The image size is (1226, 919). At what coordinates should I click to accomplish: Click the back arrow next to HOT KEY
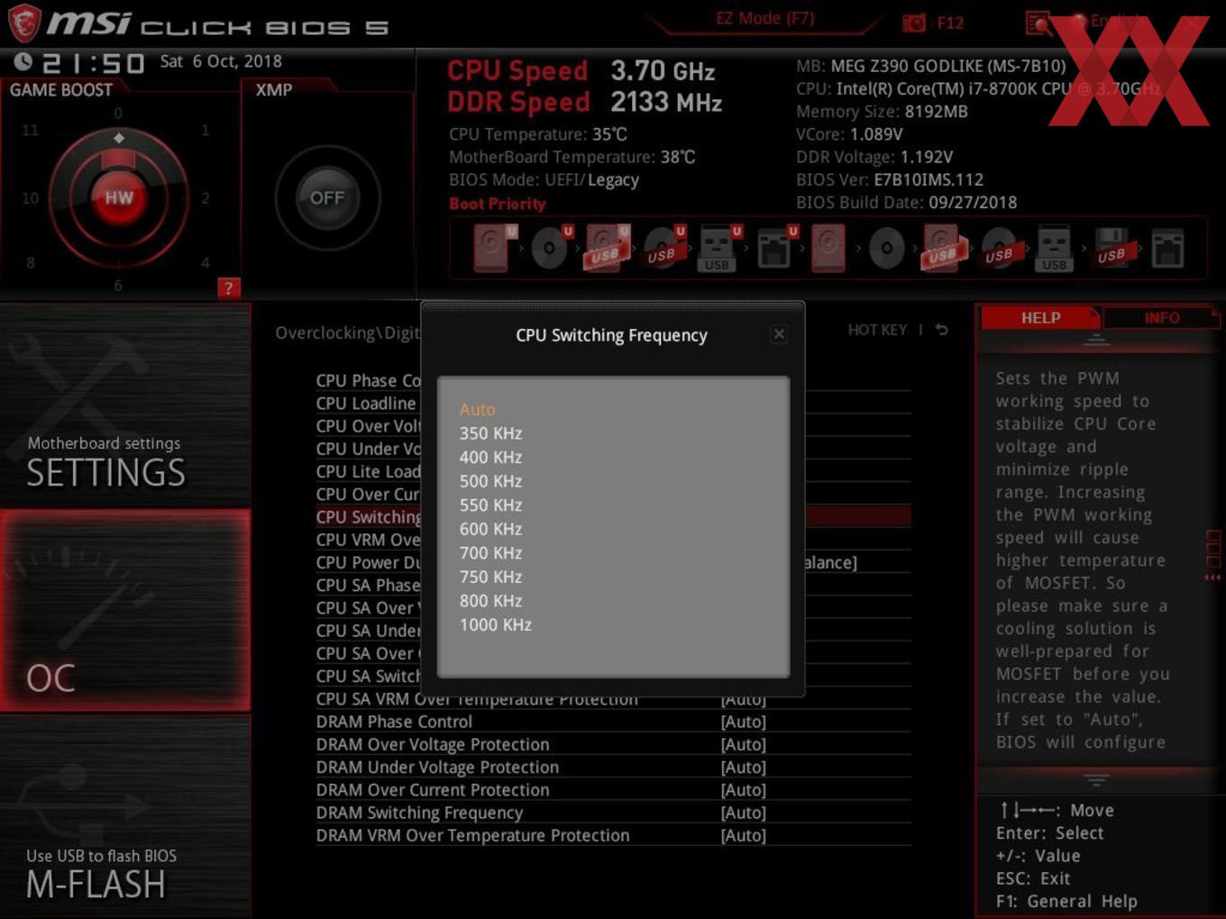[941, 330]
